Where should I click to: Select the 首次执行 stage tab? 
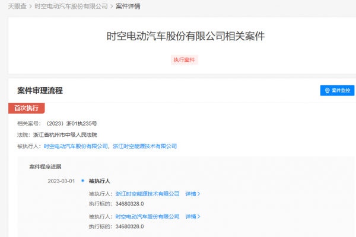coord(26,108)
